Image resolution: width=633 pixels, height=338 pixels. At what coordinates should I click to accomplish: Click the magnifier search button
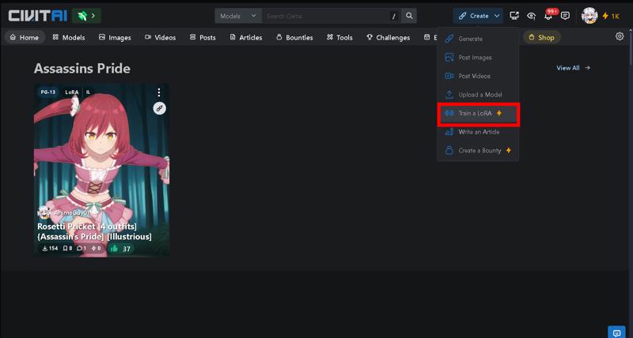409,16
